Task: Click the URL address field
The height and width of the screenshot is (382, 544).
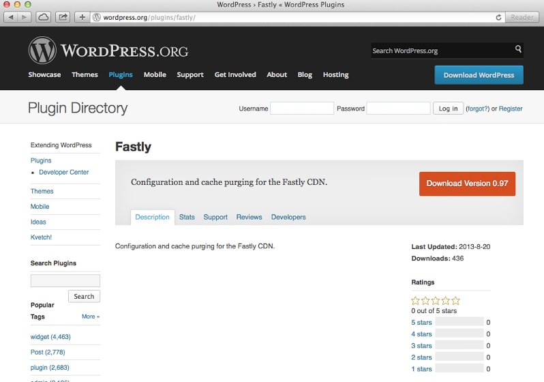Action: pyautogui.click(x=297, y=17)
